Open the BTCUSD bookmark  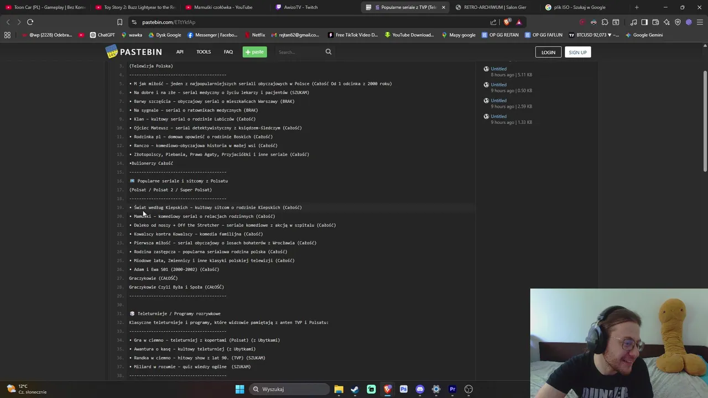click(594, 35)
